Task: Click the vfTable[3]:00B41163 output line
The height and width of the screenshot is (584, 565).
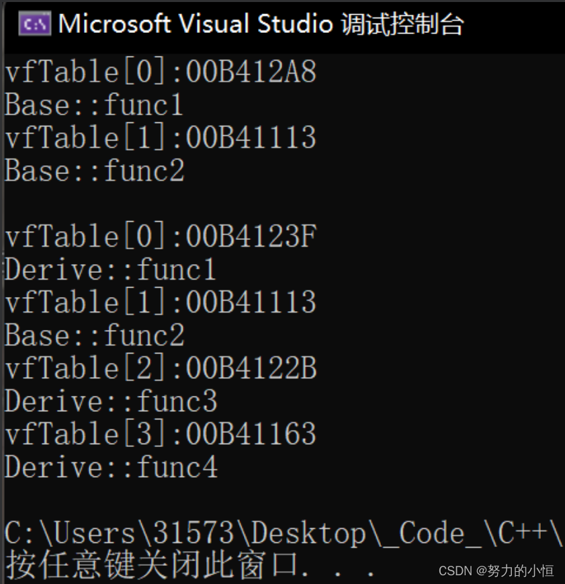Action: click(161, 434)
